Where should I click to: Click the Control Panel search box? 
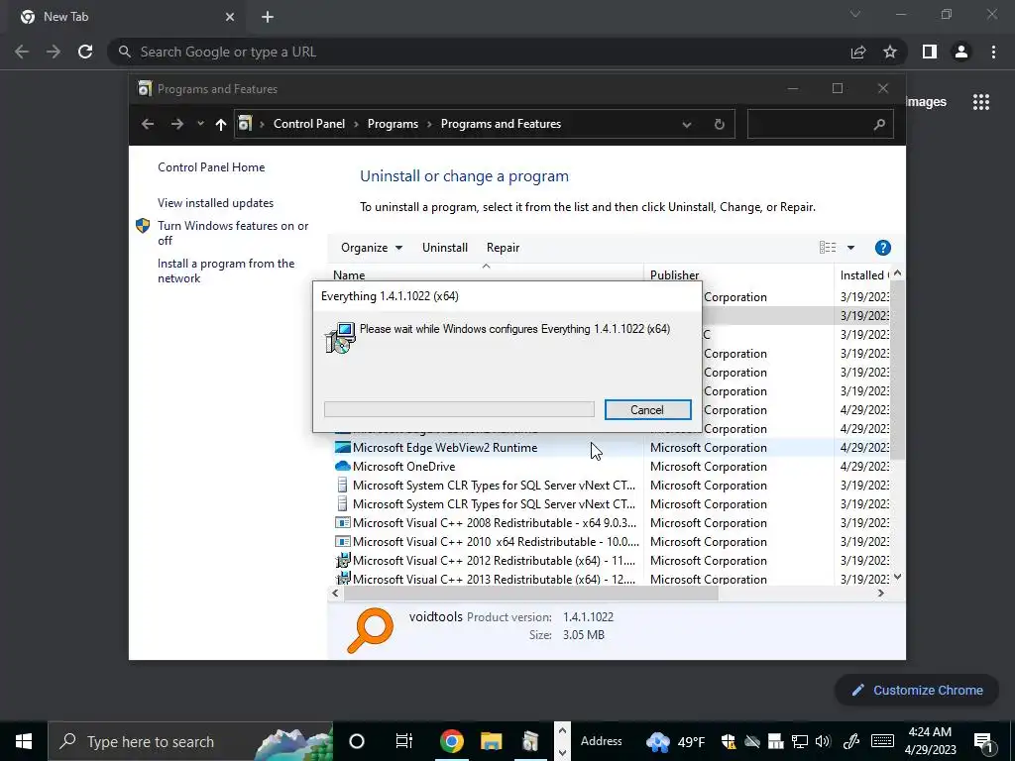(820, 124)
